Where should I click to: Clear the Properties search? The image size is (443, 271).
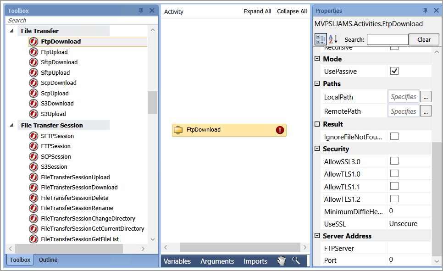424,39
